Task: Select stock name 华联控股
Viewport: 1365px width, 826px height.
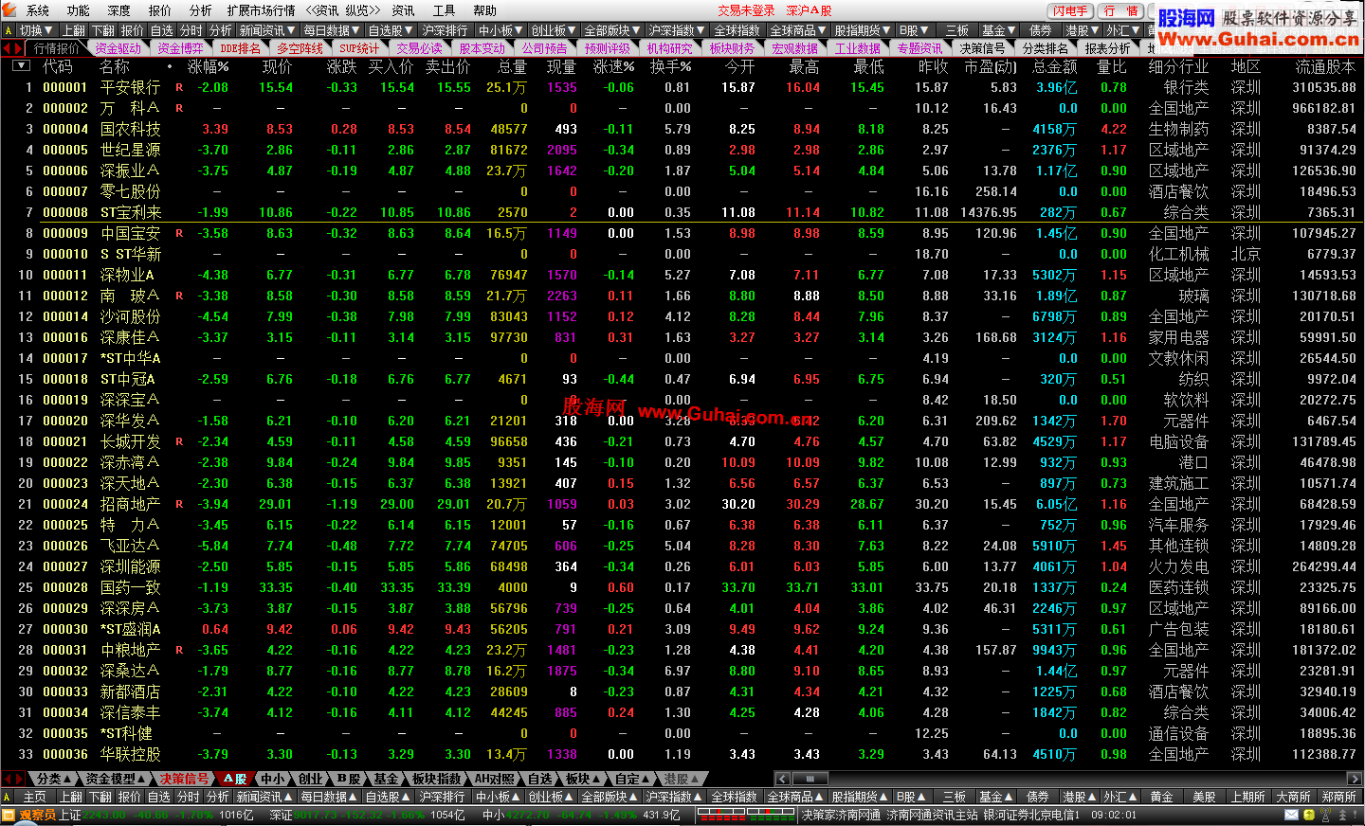Action: pyautogui.click(x=130, y=754)
